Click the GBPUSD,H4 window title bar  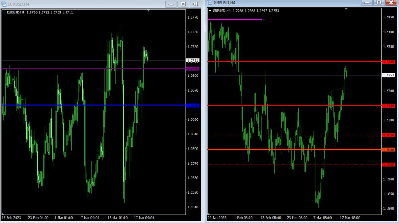coord(288,3)
